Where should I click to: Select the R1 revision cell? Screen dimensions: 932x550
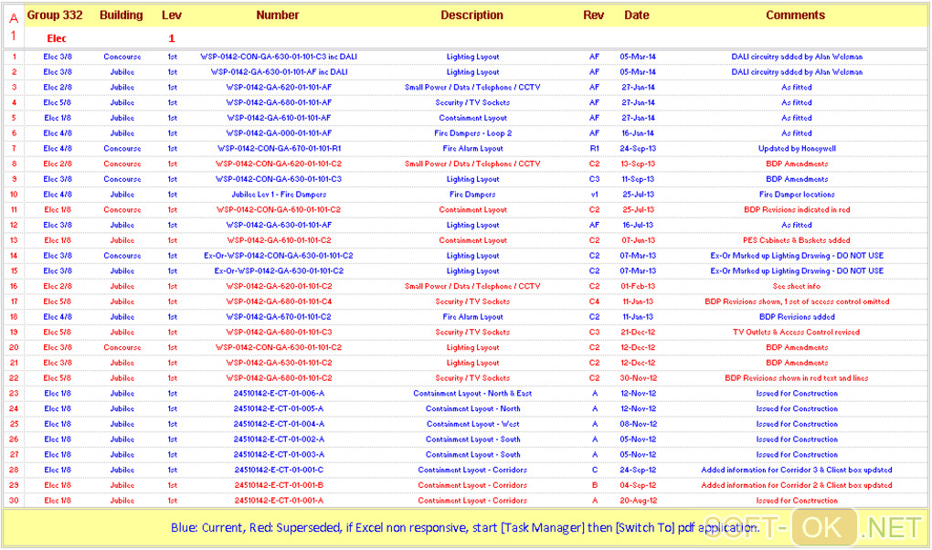pos(595,149)
